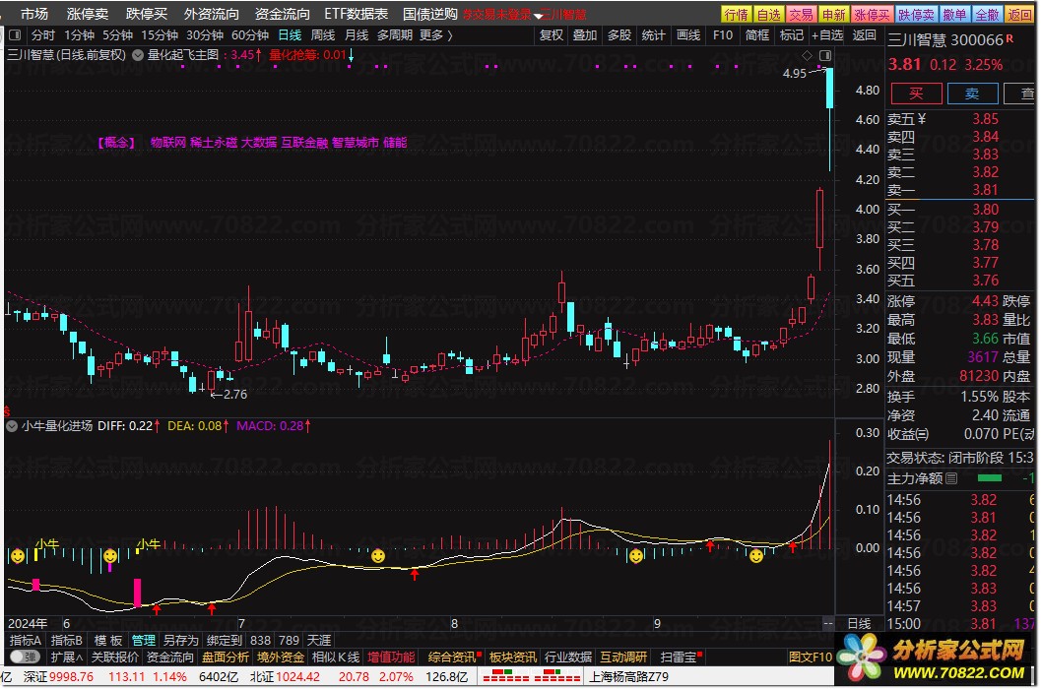The width and height of the screenshot is (1041, 689).
Task: Open 涨停卖 menu item
Action: [x=88, y=14]
